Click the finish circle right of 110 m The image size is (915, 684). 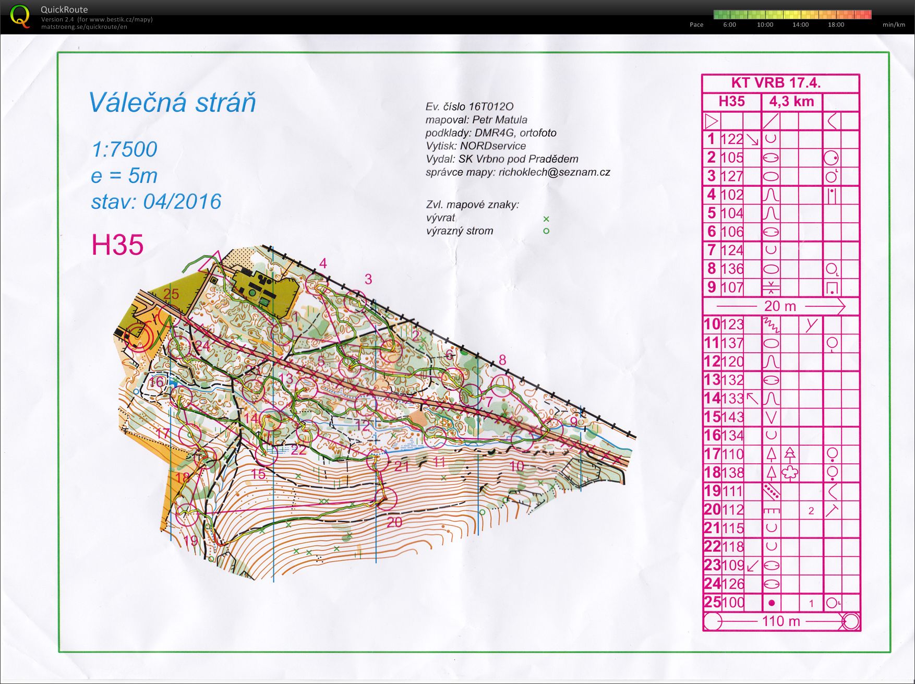(x=851, y=621)
